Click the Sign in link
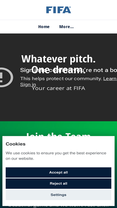117x208 pixels. (x=28, y=85)
